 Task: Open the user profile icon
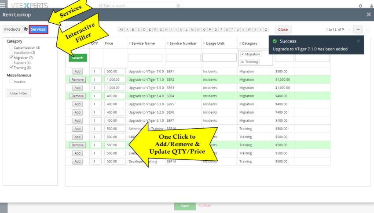coord(372,6)
